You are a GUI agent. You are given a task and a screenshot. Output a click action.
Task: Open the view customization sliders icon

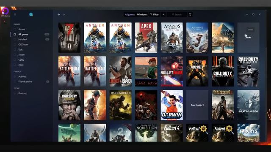190,14
